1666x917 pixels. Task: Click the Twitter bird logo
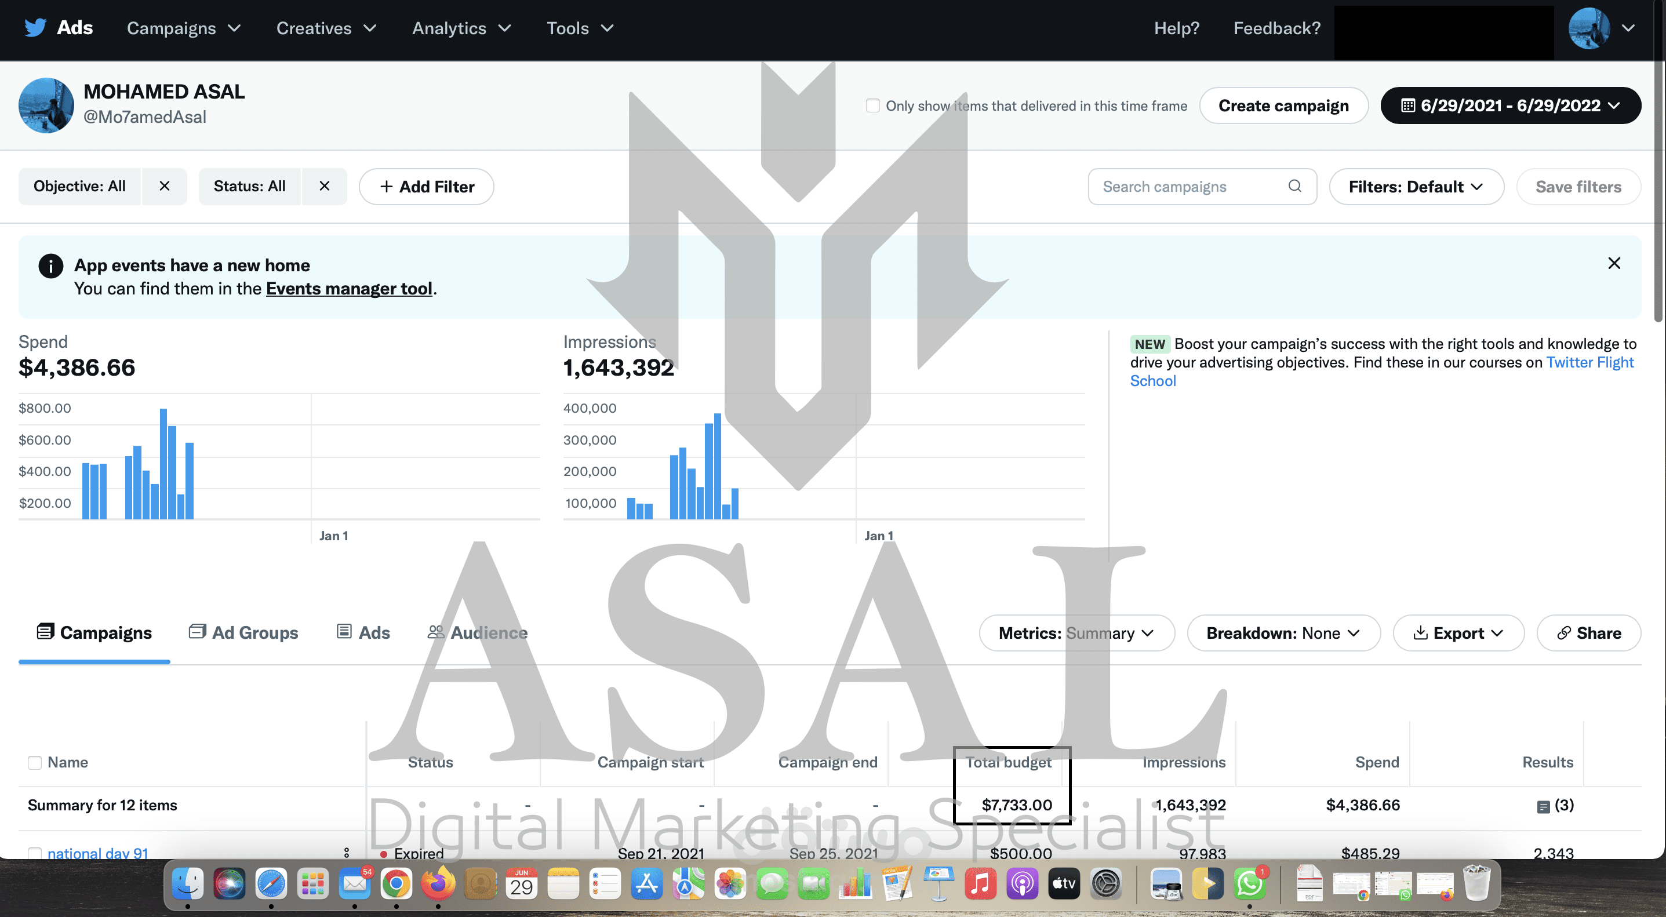tap(35, 28)
